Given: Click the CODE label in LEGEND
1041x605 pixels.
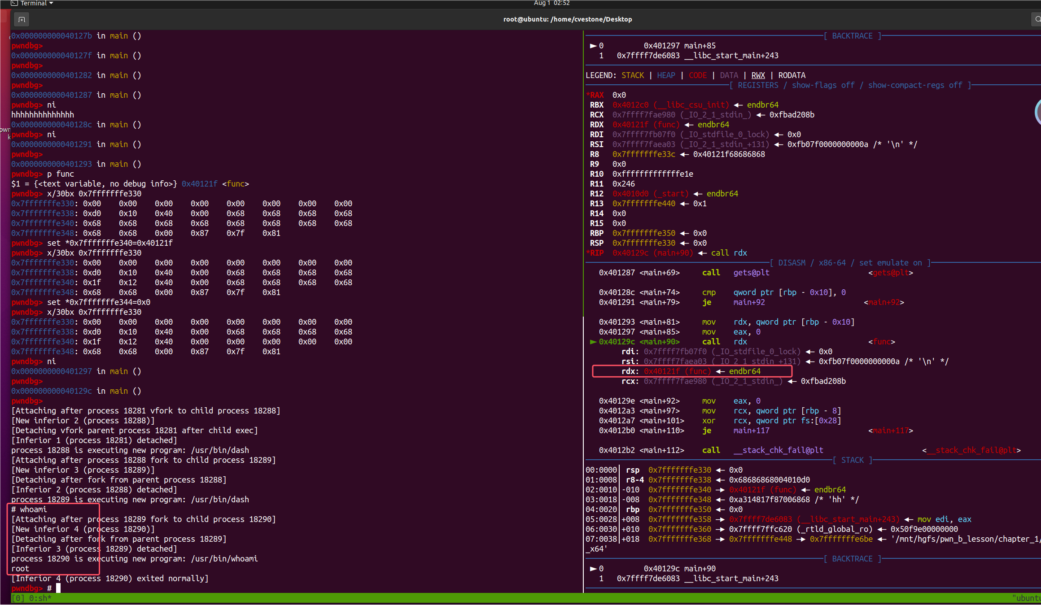Looking at the screenshot, I should [x=698, y=75].
